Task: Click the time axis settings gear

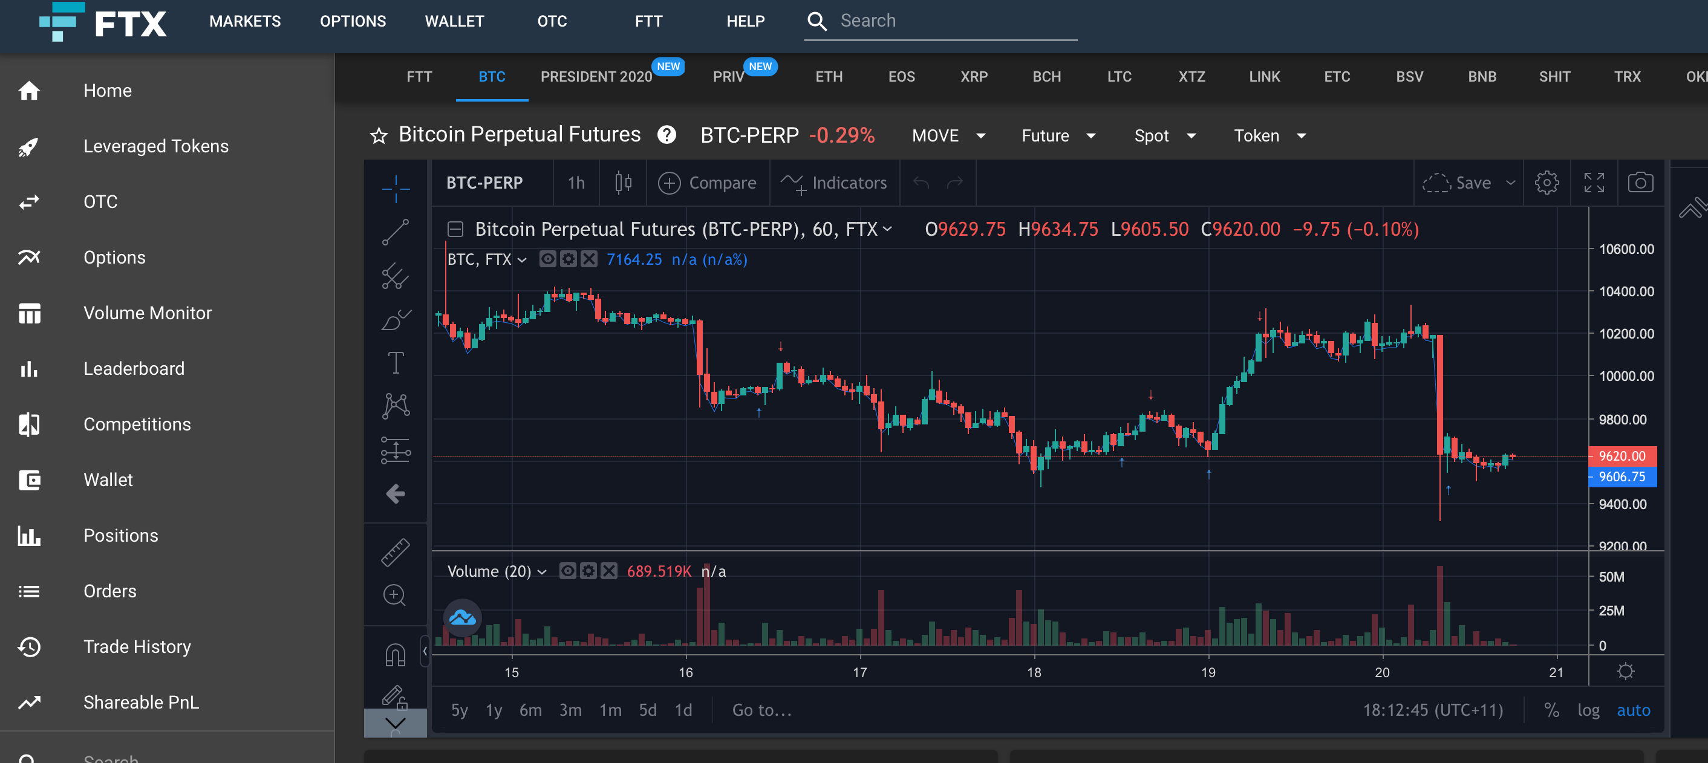Action: [1625, 672]
